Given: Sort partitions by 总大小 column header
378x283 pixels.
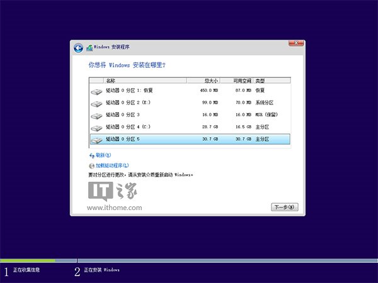Looking at the screenshot, I should (x=210, y=80).
